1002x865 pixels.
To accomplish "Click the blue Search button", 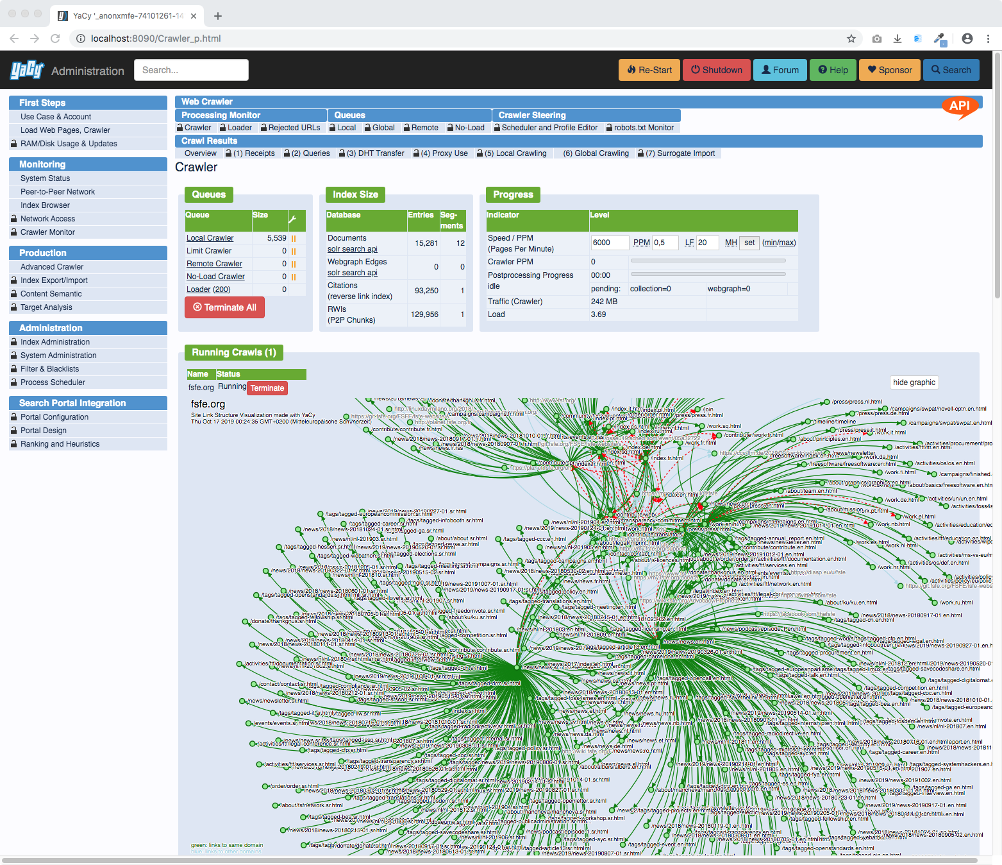I will pos(951,70).
